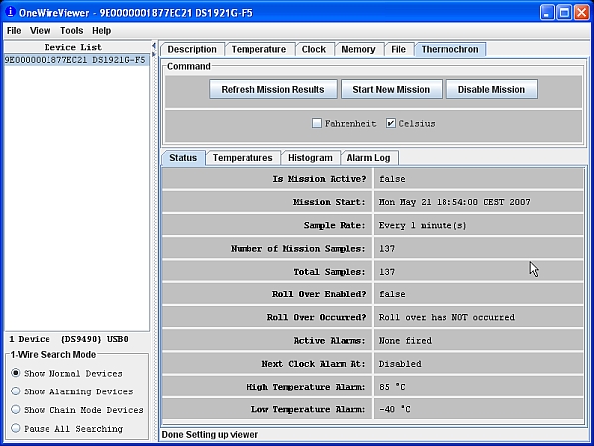Minimize the OneWireViewer window
Screen dimensions: 594x446
tap(546, 13)
